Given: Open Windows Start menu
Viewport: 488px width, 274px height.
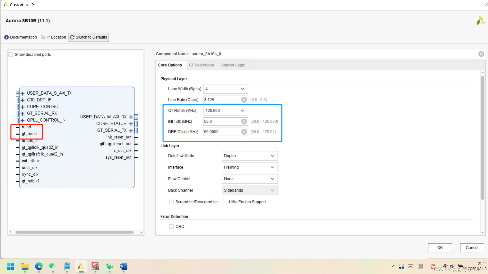Looking at the screenshot, I should (11, 267).
